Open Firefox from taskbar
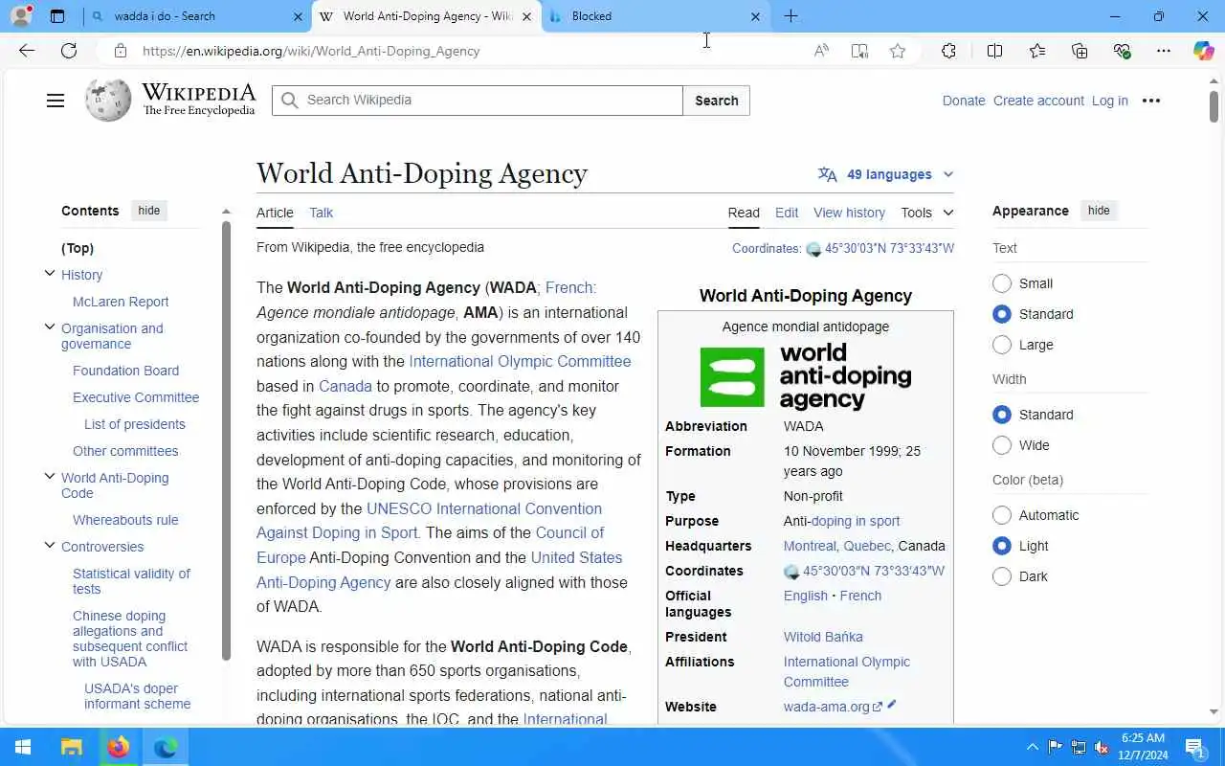1225x766 pixels. (119, 747)
